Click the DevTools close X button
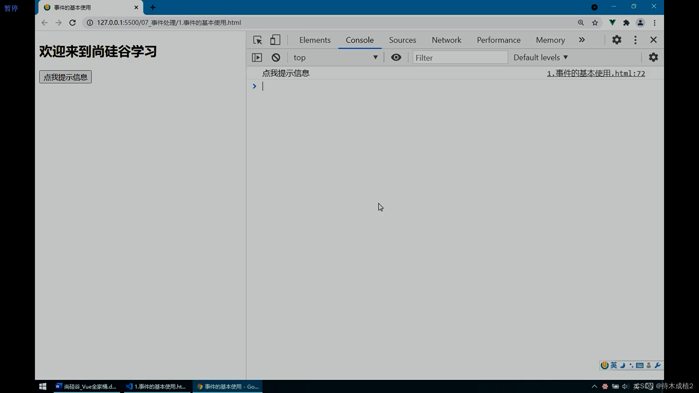 pos(653,40)
